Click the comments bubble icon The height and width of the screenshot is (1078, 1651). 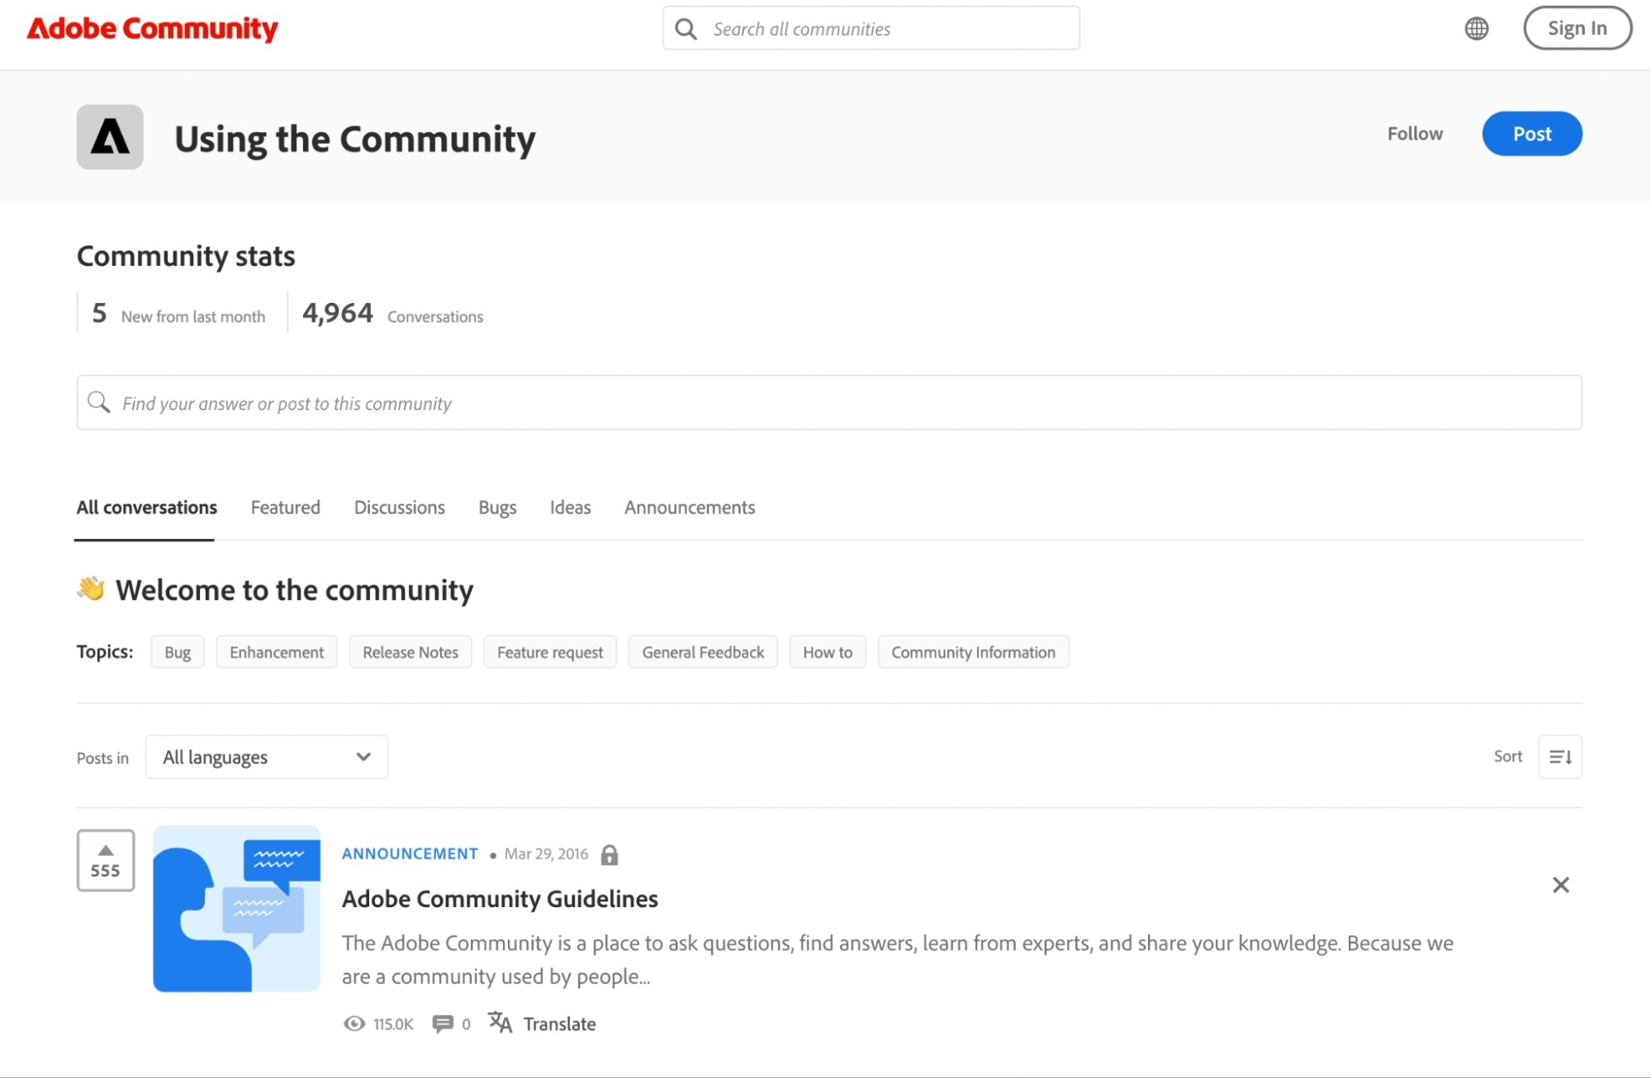(443, 1024)
